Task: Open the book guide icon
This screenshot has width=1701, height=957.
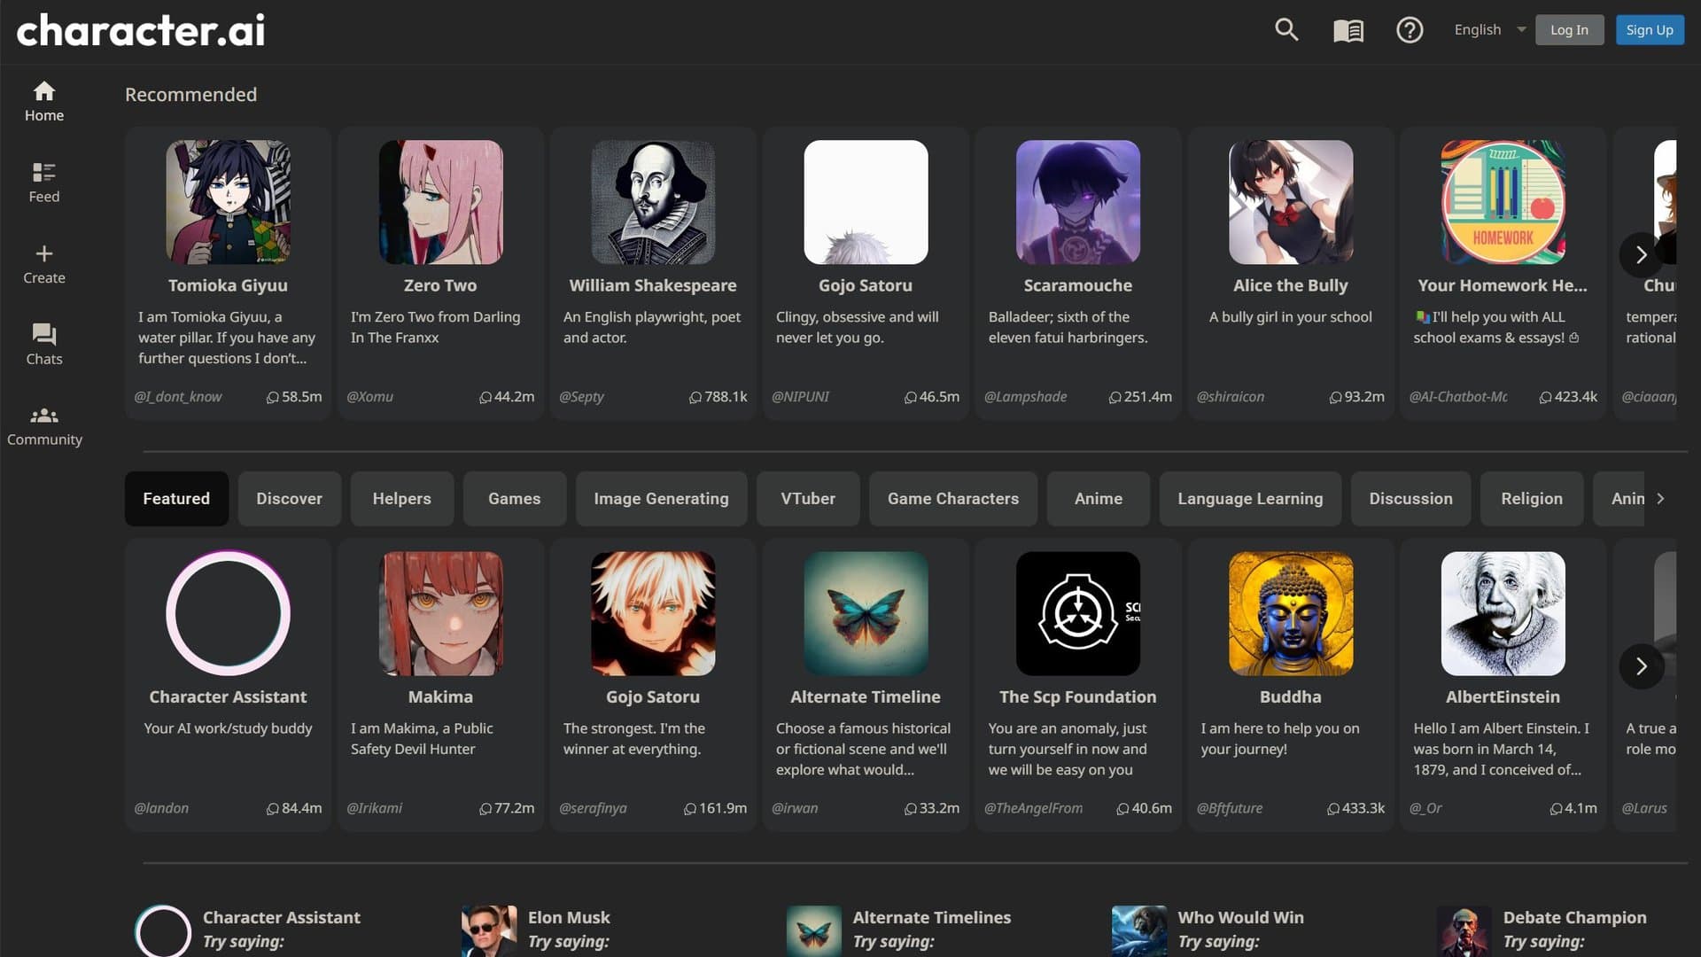Action: coord(1348,31)
